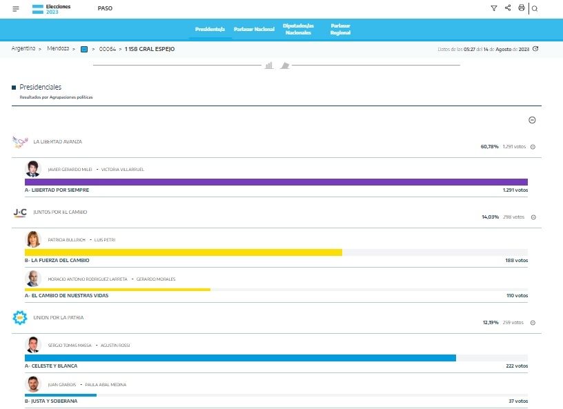Collapse Union por la Patria results

(533, 323)
